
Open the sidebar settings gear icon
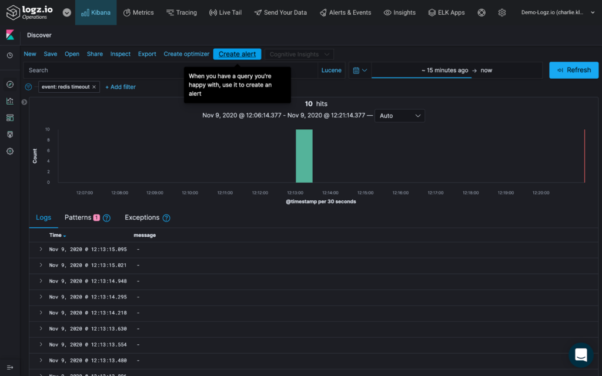pyautogui.click(x=9, y=151)
